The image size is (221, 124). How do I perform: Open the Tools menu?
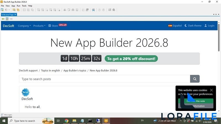[24, 6]
